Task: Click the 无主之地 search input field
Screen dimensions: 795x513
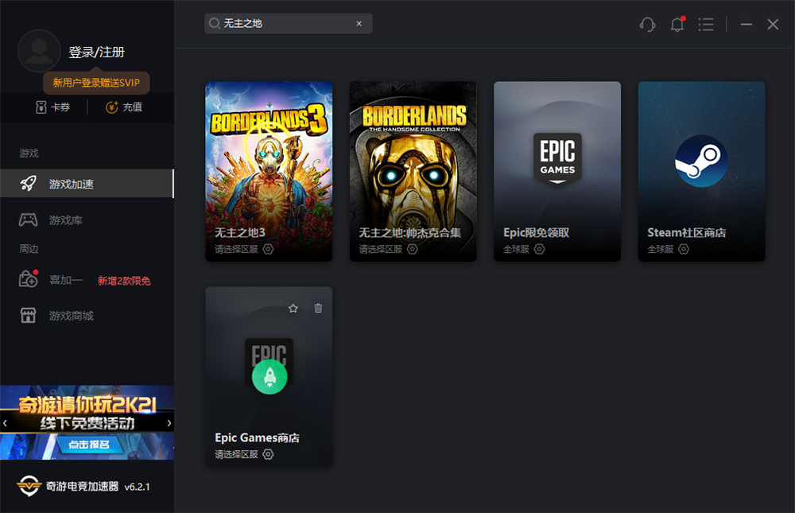Action: click(288, 23)
